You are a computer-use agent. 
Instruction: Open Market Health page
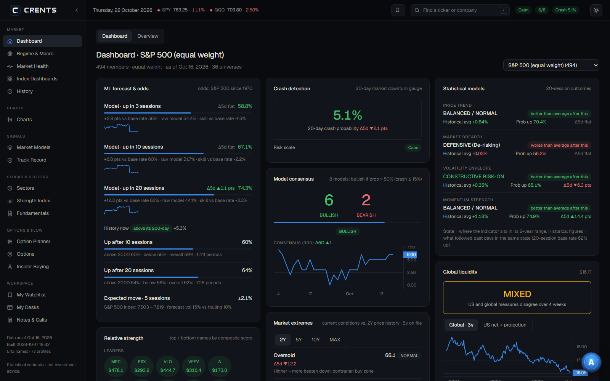point(42,66)
